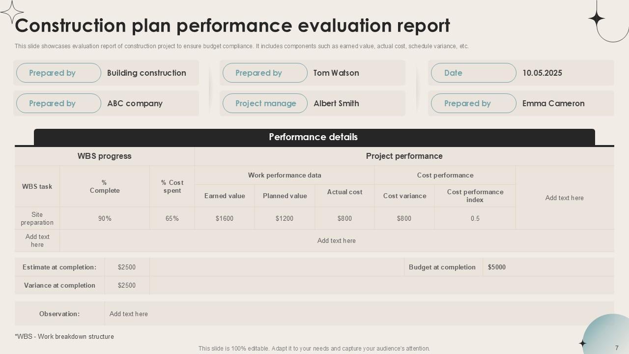Click the $2500 value beside Variance at completion

click(127, 285)
